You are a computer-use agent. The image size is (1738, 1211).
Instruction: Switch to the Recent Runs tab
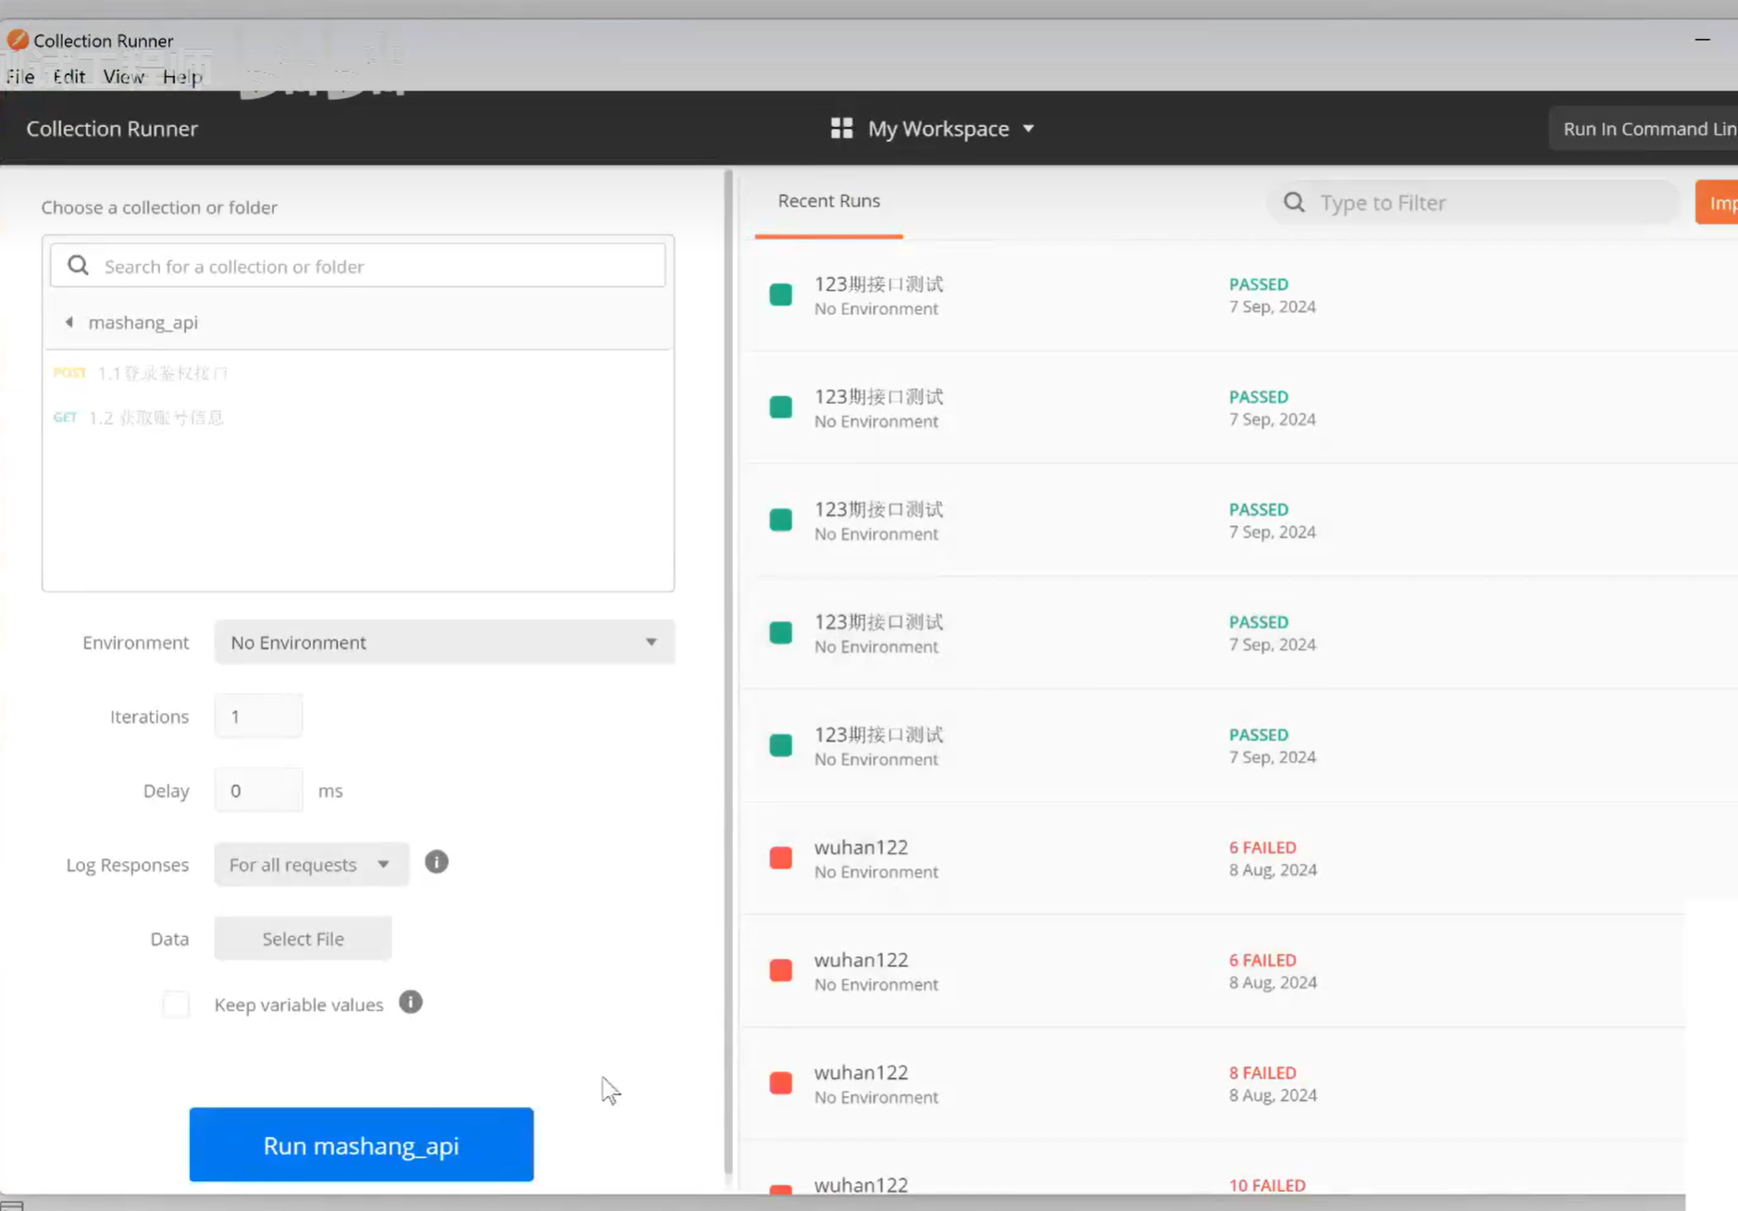828,201
